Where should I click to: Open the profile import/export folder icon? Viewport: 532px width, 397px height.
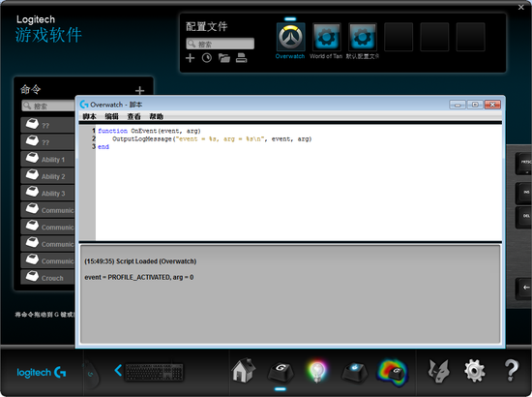[x=224, y=58]
